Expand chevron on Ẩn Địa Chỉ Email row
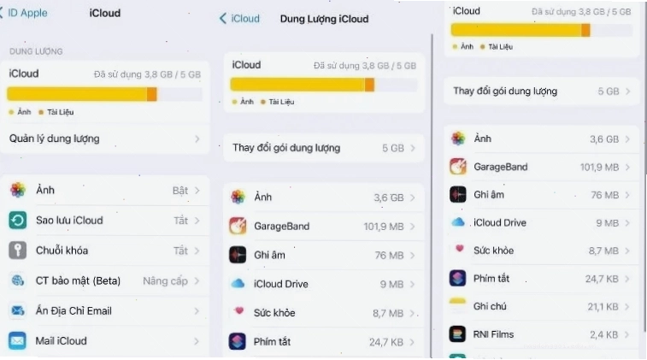 pyautogui.click(x=197, y=311)
